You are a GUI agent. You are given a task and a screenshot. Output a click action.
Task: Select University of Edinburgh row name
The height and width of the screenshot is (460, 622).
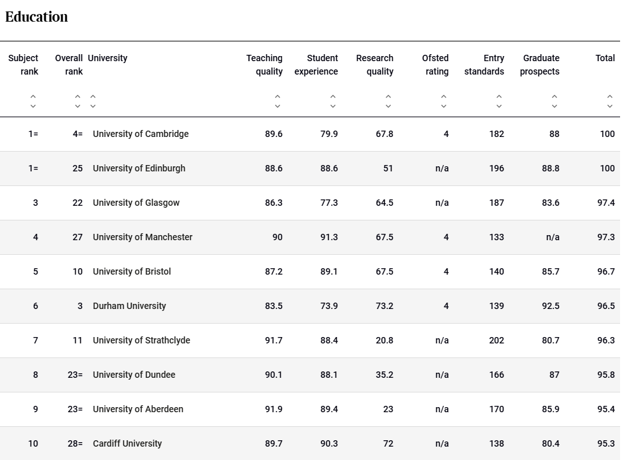point(139,168)
